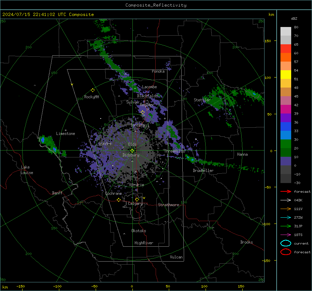The image size is (312, 291).
Task: Click the Strathmore town label
Action: [168, 205]
